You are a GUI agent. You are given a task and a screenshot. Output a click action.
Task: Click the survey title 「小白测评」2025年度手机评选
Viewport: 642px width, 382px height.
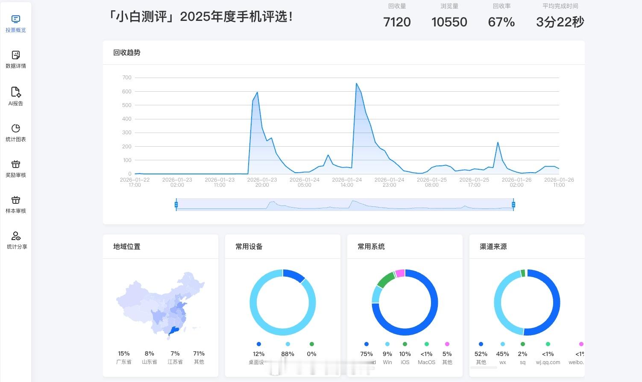coord(202,17)
